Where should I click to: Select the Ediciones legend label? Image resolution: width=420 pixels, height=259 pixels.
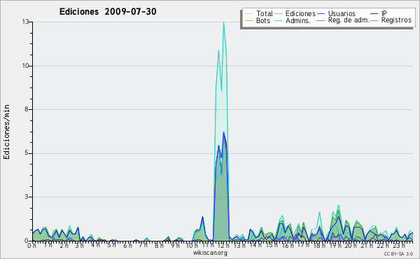click(x=300, y=13)
